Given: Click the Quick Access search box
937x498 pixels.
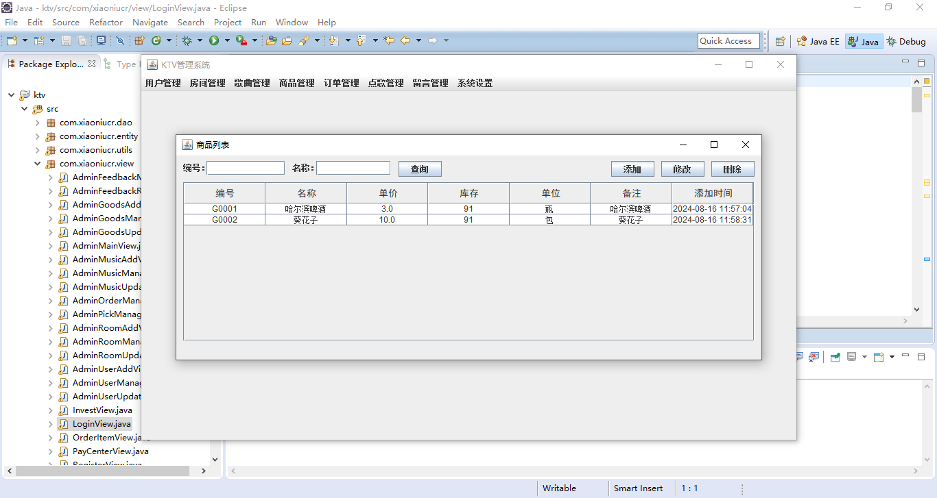Looking at the screenshot, I should 728,41.
